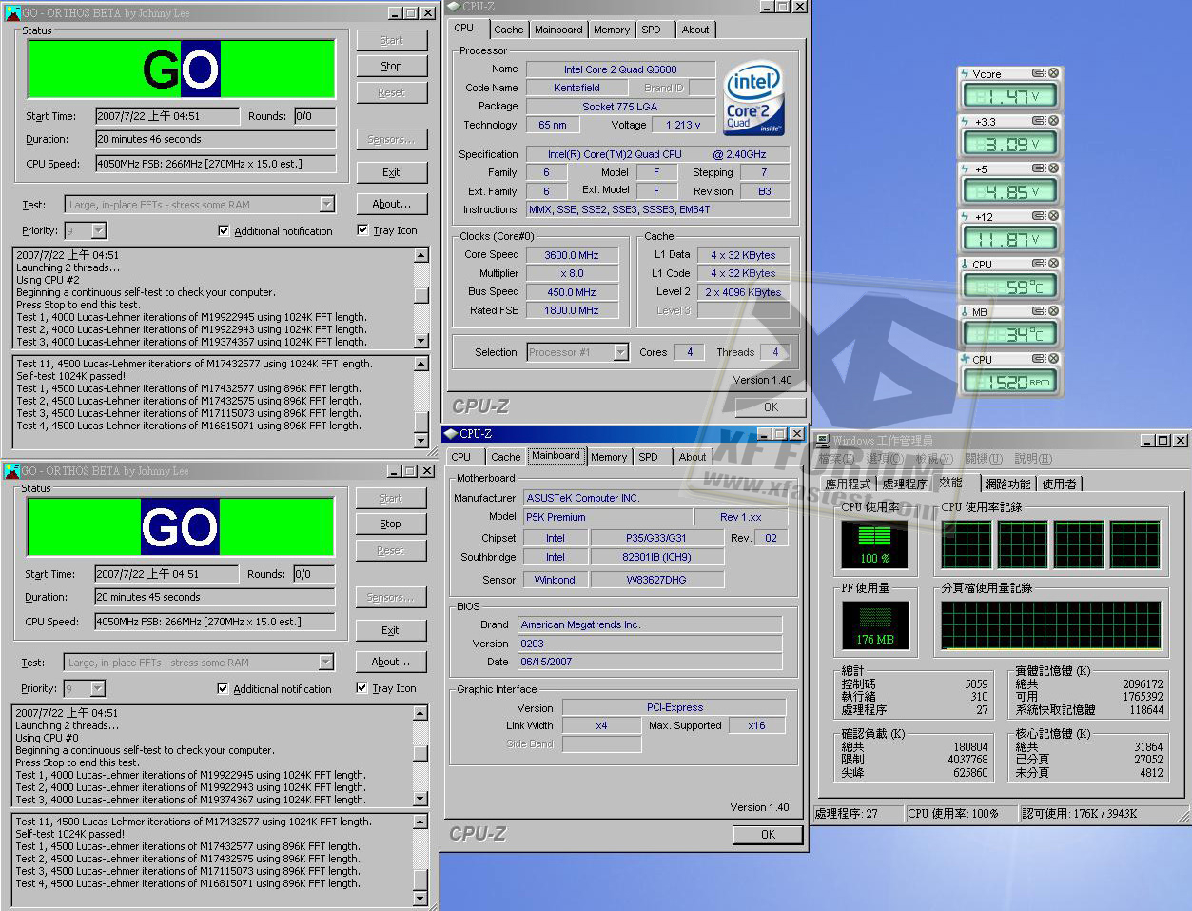The width and height of the screenshot is (1192, 911).
Task: Click the CPU thermometer icon
Action: point(965,264)
